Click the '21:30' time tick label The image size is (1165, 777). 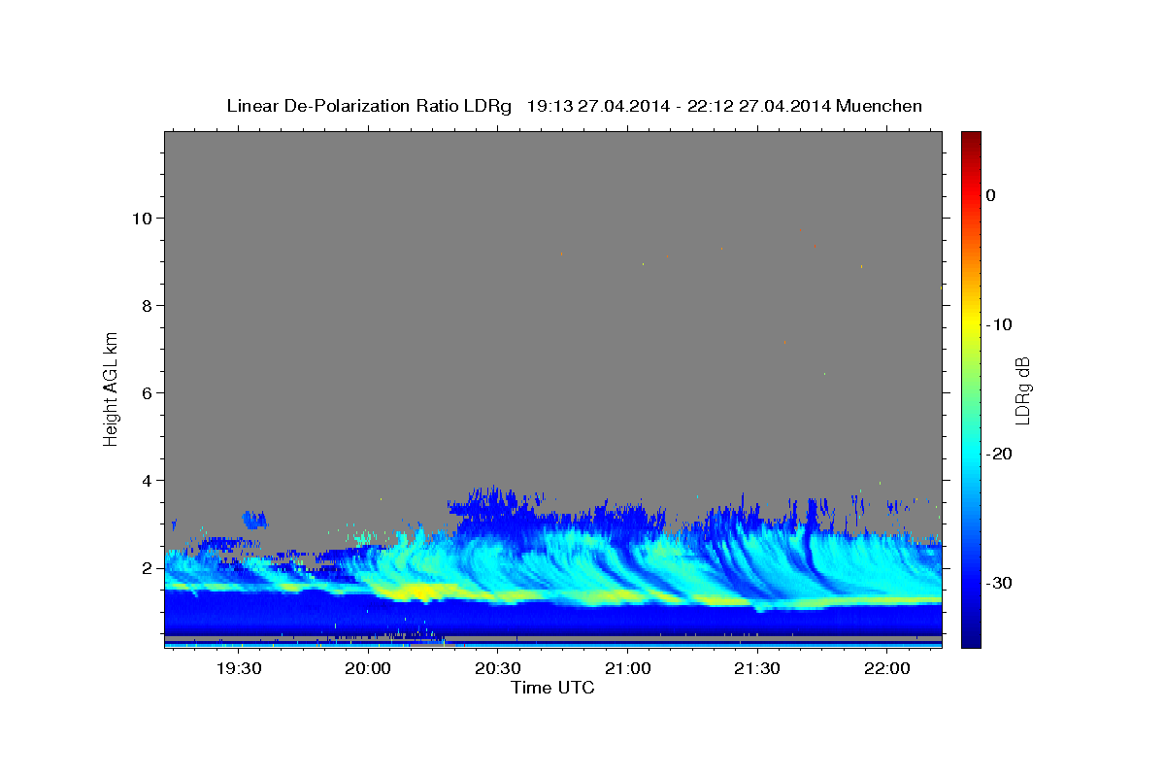tap(757, 668)
